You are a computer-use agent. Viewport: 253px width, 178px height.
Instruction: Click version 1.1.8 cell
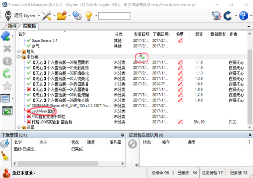(199, 62)
